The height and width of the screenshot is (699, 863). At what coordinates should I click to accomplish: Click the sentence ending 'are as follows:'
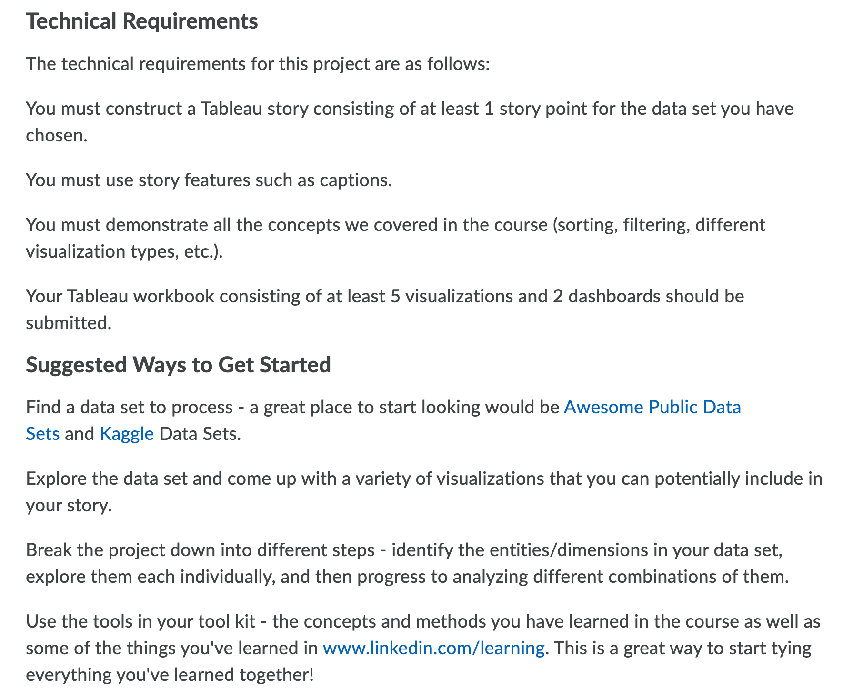click(258, 64)
